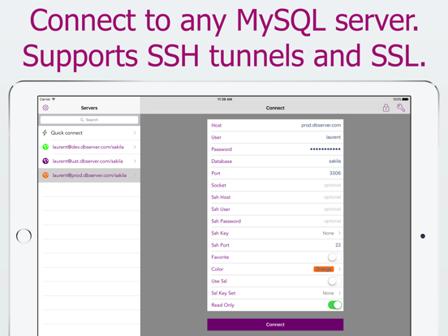Click green globe icon for dev.dbserver.com
The width and height of the screenshot is (448, 336).
point(45,147)
